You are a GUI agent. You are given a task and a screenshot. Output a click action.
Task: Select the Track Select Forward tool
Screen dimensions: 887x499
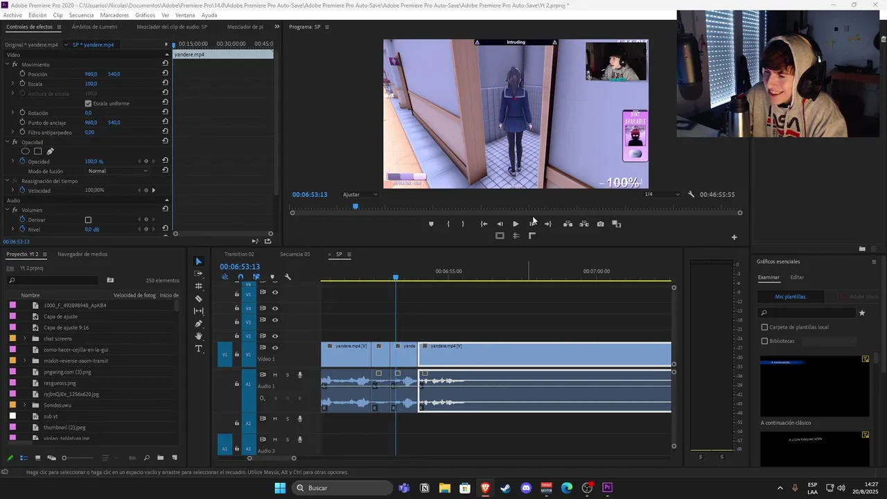(x=199, y=274)
